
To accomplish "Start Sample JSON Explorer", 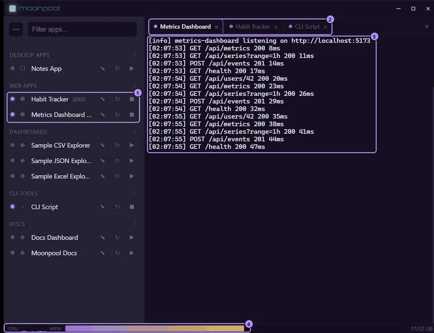I will click(x=132, y=161).
